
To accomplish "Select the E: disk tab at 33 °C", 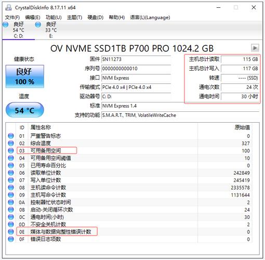I will tap(50, 30).
